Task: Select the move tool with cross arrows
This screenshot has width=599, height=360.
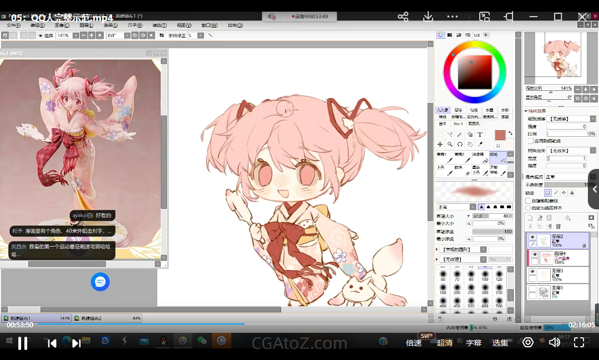Action: [440, 145]
